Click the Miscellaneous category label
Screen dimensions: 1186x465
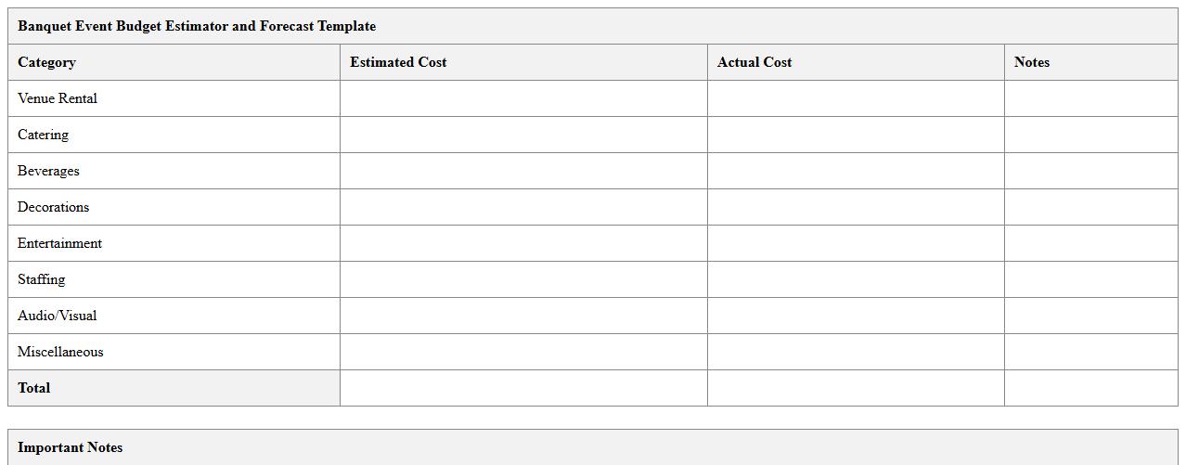[60, 352]
